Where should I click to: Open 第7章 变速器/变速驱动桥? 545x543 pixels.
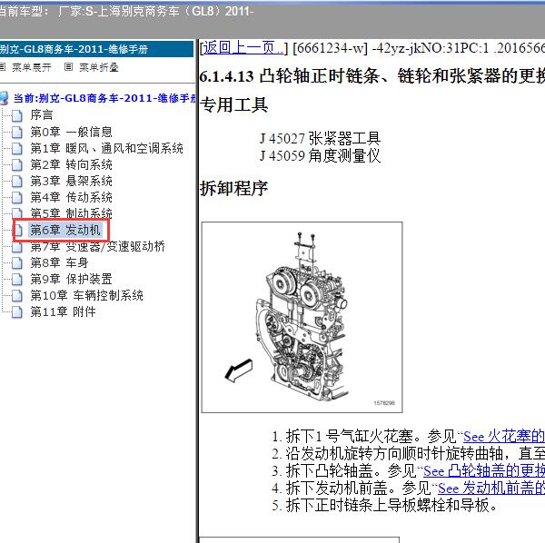point(98,247)
